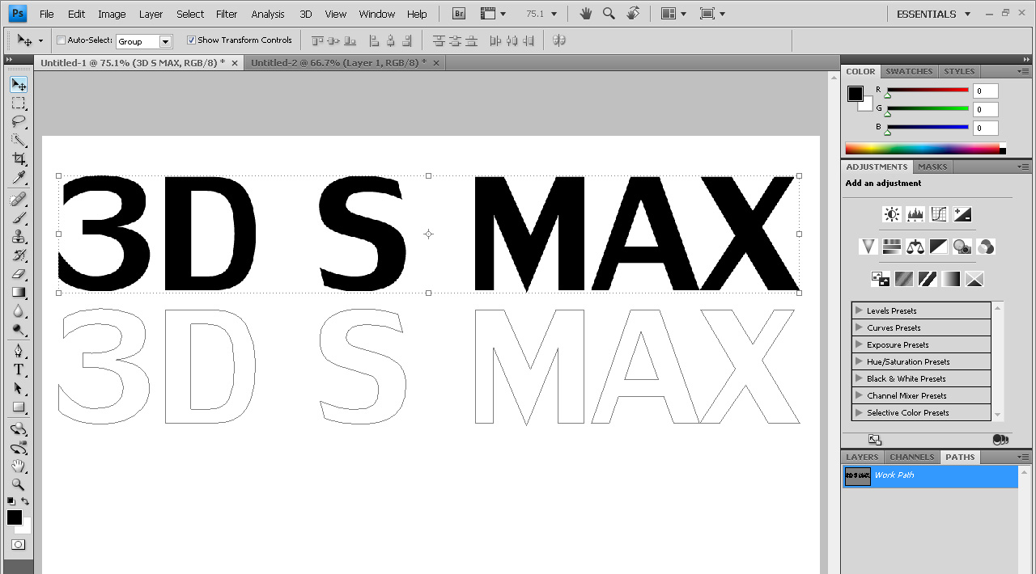Toggle Quick Mask mode
This screenshot has width=1036, height=574.
coord(18,545)
